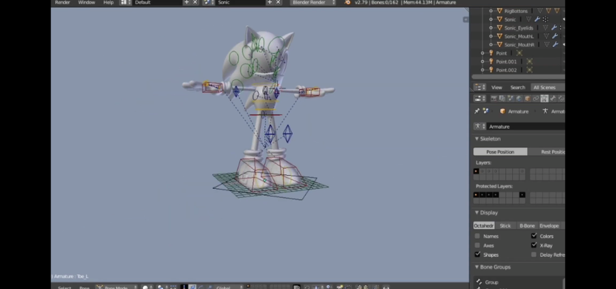Click wrench modifier icon on Sonic row
The height and width of the screenshot is (289, 616).
pos(537,19)
